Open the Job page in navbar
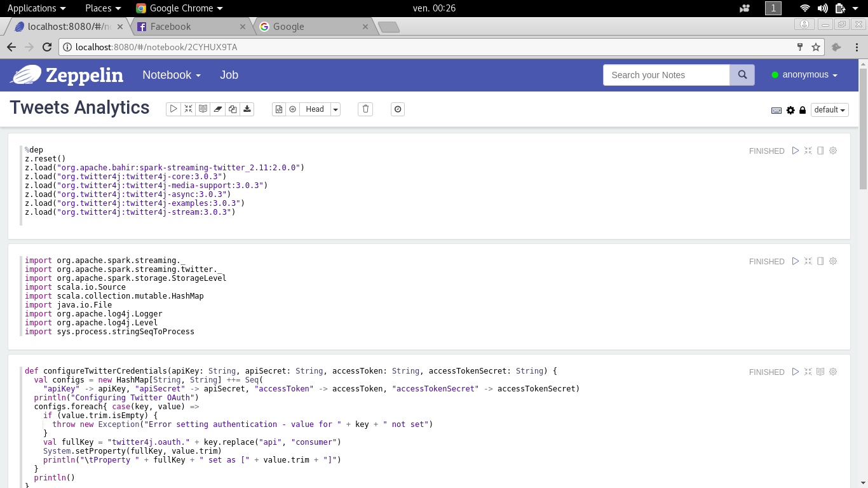Screen dimensions: 868x488 (x=229, y=75)
